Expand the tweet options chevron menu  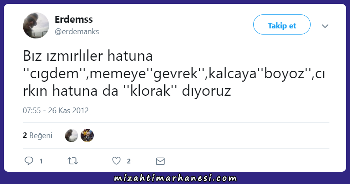point(325,26)
